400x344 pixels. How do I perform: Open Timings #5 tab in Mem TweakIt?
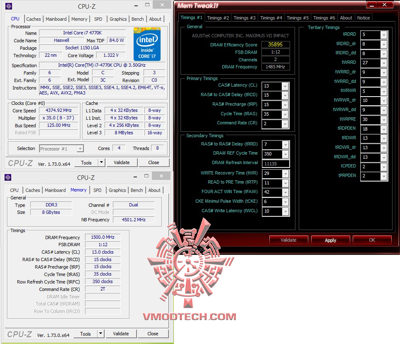coord(298,18)
